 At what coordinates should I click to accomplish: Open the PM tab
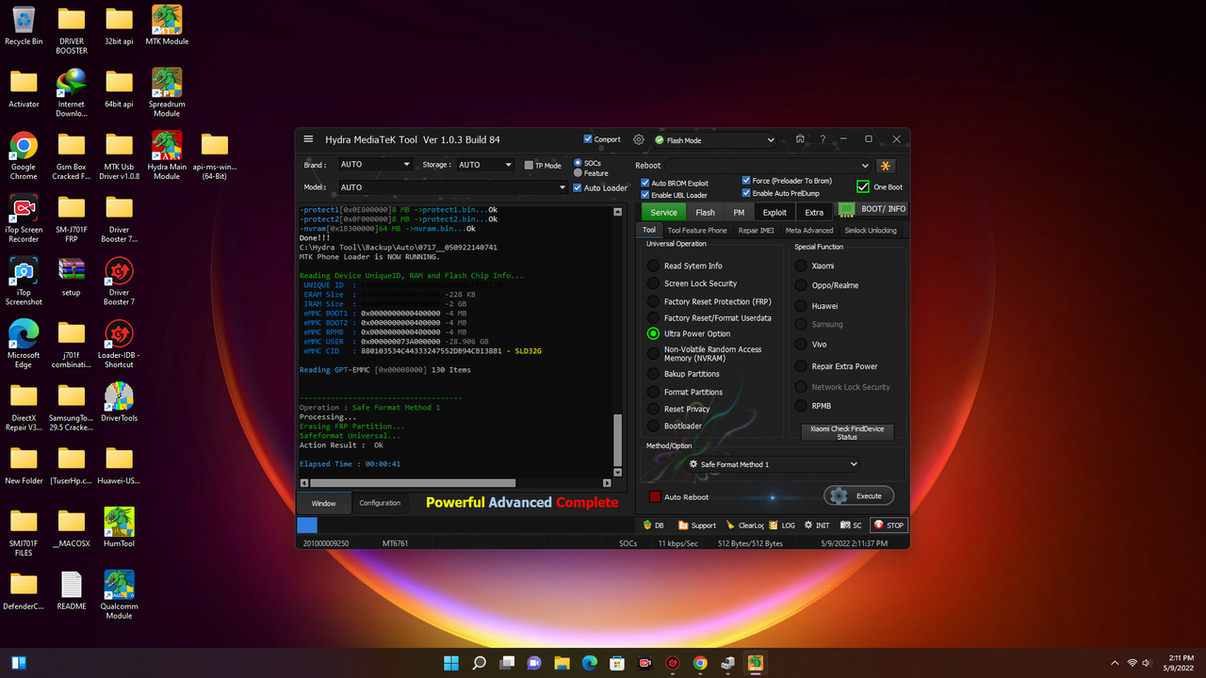[739, 212]
